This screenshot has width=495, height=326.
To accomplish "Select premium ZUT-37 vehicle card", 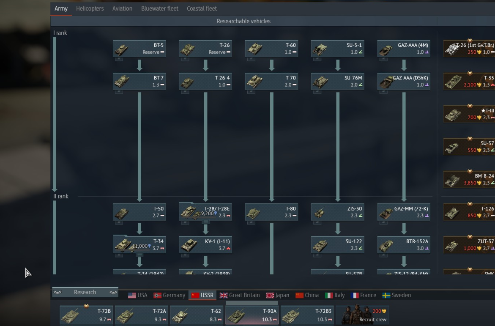I will [x=469, y=245].
